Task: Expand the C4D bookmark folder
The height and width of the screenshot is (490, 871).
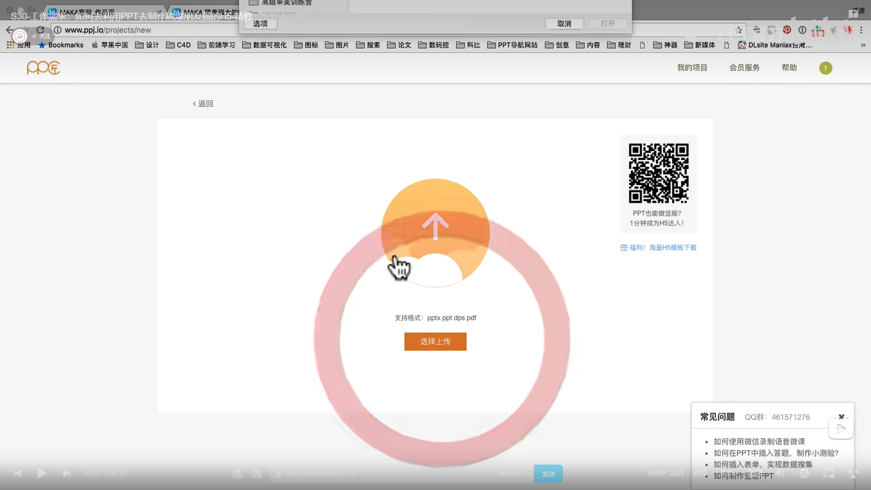Action: (178, 45)
